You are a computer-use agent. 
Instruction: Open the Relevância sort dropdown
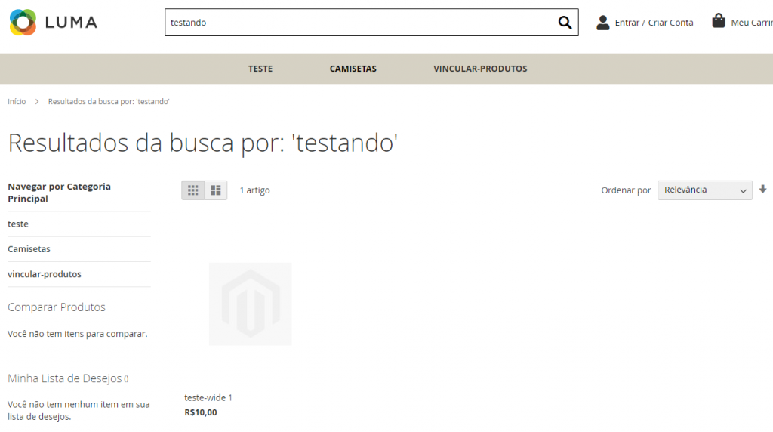tap(704, 190)
